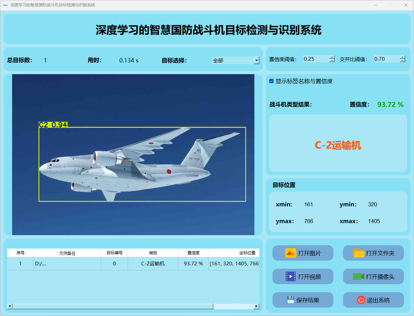Viewport: 414px width, 316px height.
Task: Select the C-2运输机 cell in results table
Action: click(x=153, y=264)
